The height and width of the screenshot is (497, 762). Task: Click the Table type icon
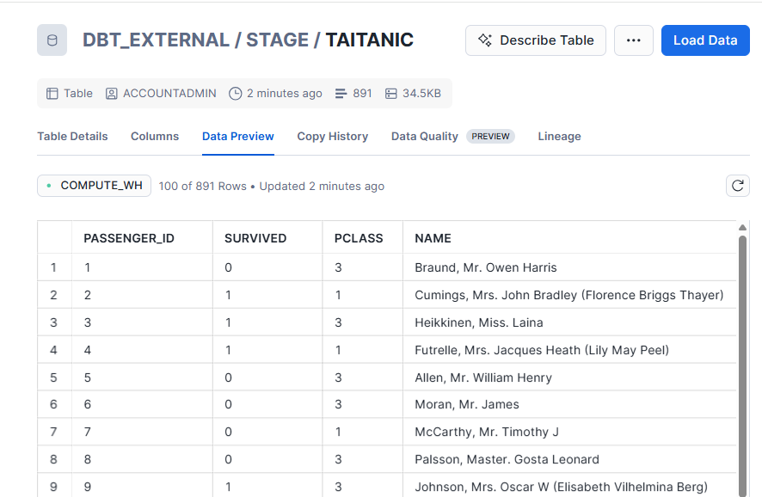click(x=52, y=93)
